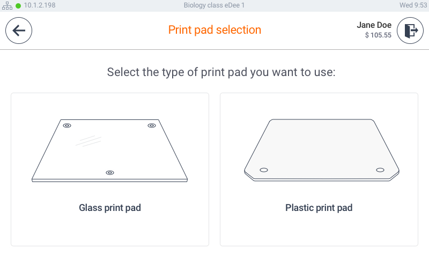Click the Biology class eDee 1 title
429x257 pixels.
[x=214, y=5]
